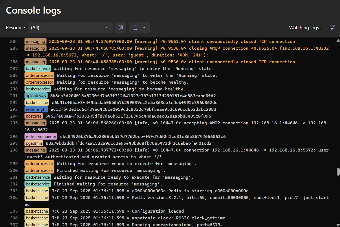Select the redisinsight badge
Image resolution: width=340 pixels, height=227 pixels.
(x=36, y=109)
